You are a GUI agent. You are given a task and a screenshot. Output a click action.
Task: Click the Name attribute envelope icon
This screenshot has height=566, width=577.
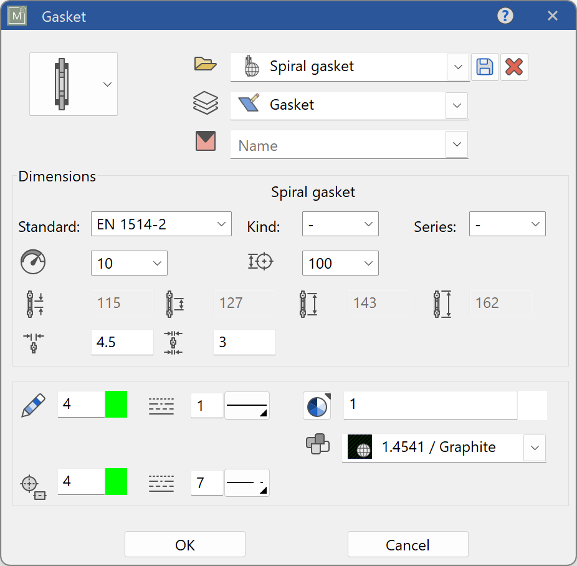(206, 141)
